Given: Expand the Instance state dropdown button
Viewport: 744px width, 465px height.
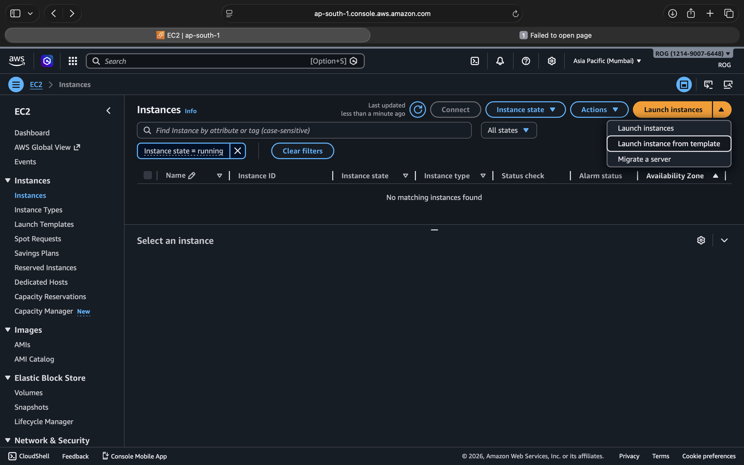Looking at the screenshot, I should pos(525,110).
